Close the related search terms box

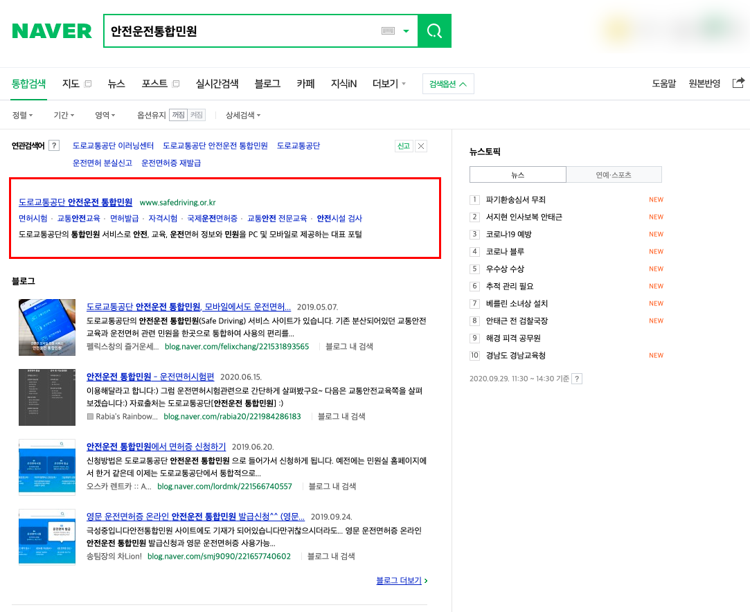click(x=421, y=146)
